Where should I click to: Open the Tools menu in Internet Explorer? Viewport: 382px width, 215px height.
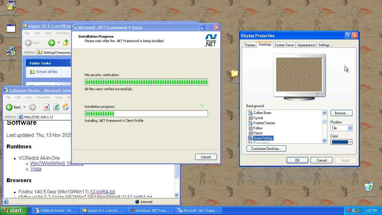click(59, 97)
